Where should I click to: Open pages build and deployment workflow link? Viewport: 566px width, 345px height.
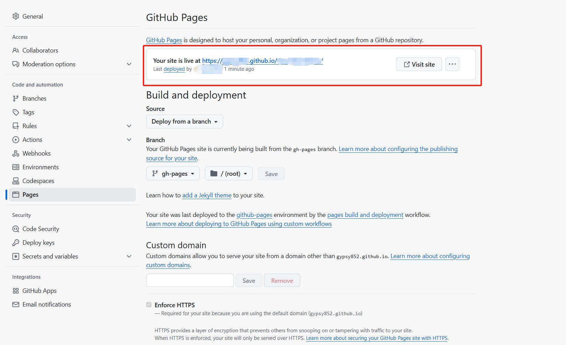(365, 215)
